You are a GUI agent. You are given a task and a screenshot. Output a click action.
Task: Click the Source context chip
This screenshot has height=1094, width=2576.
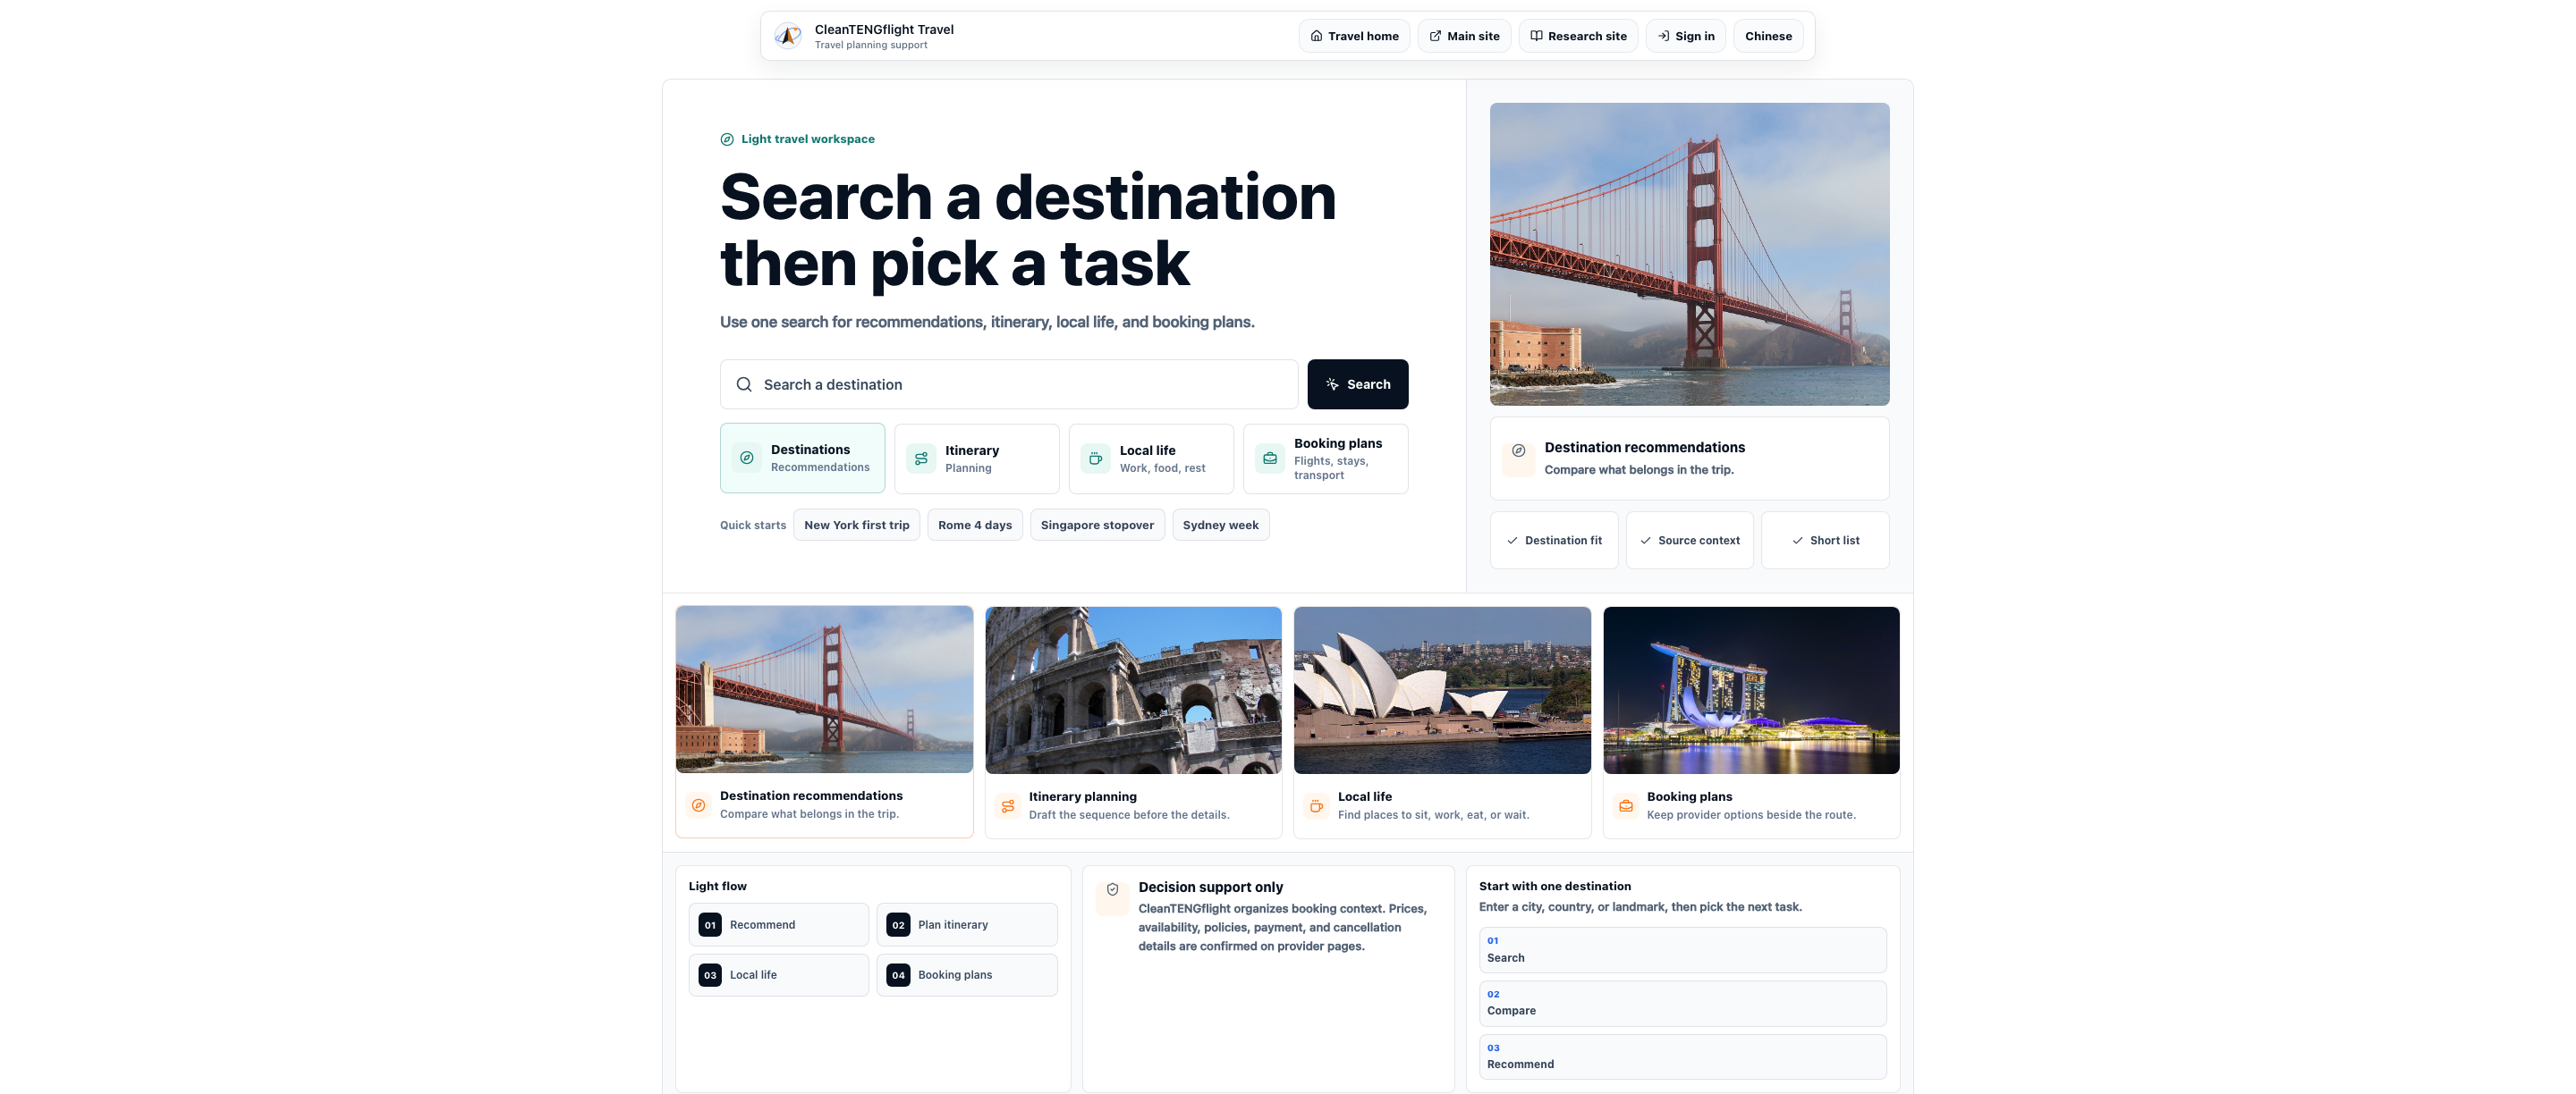pyautogui.click(x=1689, y=541)
